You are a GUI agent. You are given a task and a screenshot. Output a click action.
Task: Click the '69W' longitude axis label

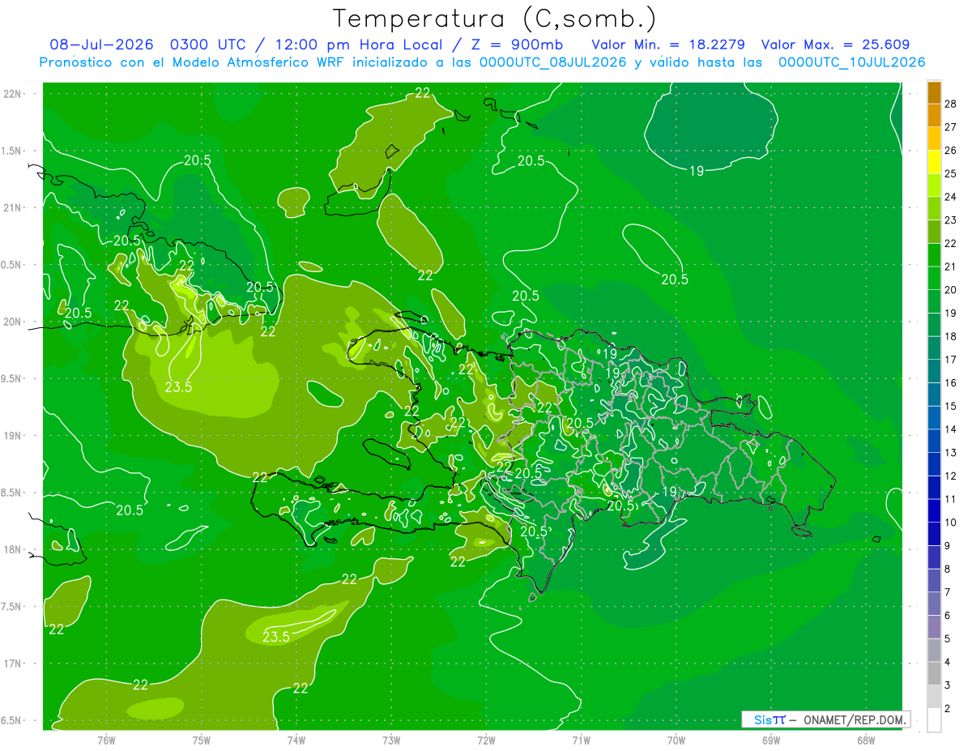pos(770,740)
